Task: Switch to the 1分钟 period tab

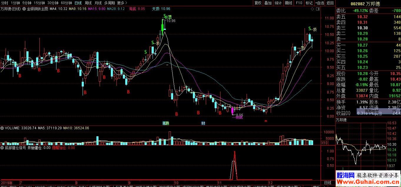Action: tap(15, 3)
